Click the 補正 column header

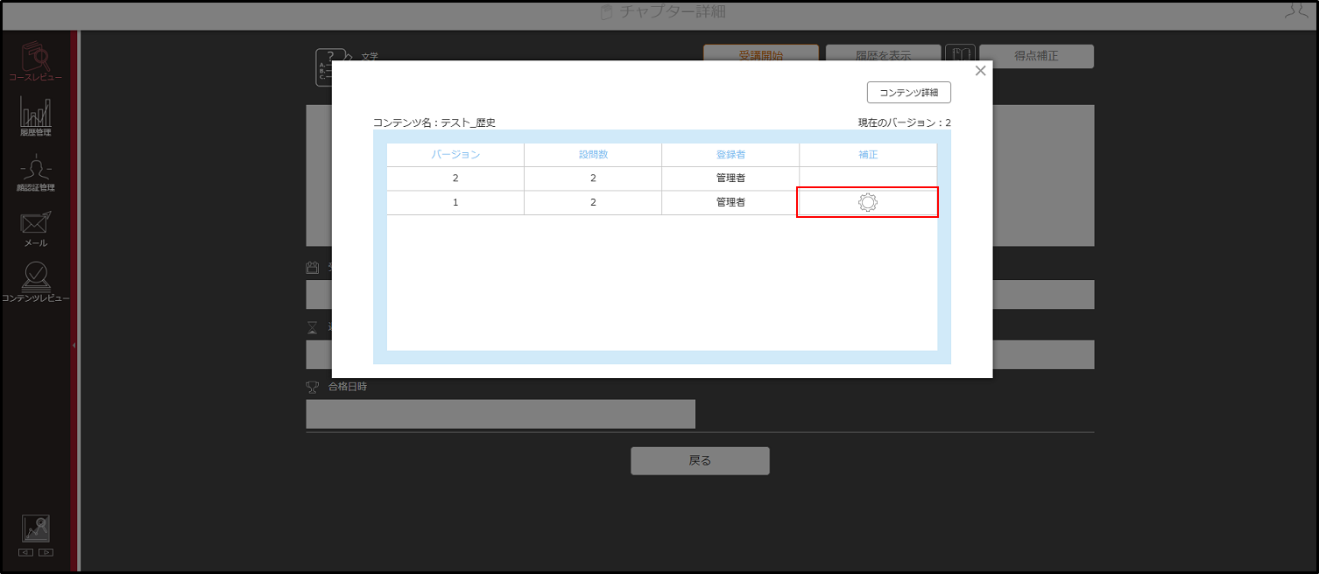[868, 155]
